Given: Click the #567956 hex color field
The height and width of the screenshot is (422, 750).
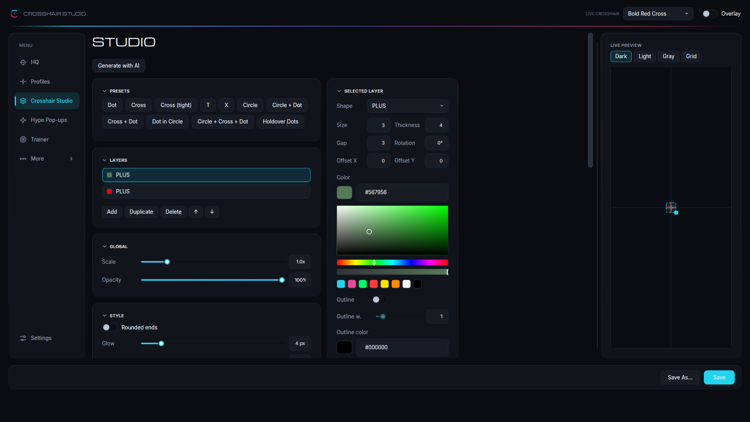Looking at the screenshot, I should coord(402,192).
